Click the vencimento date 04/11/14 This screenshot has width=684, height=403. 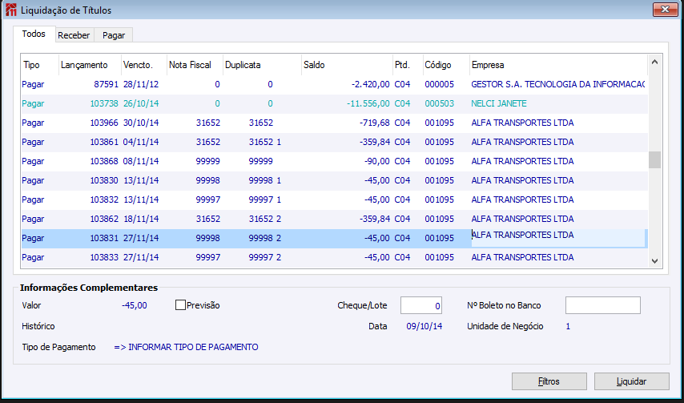point(141,142)
